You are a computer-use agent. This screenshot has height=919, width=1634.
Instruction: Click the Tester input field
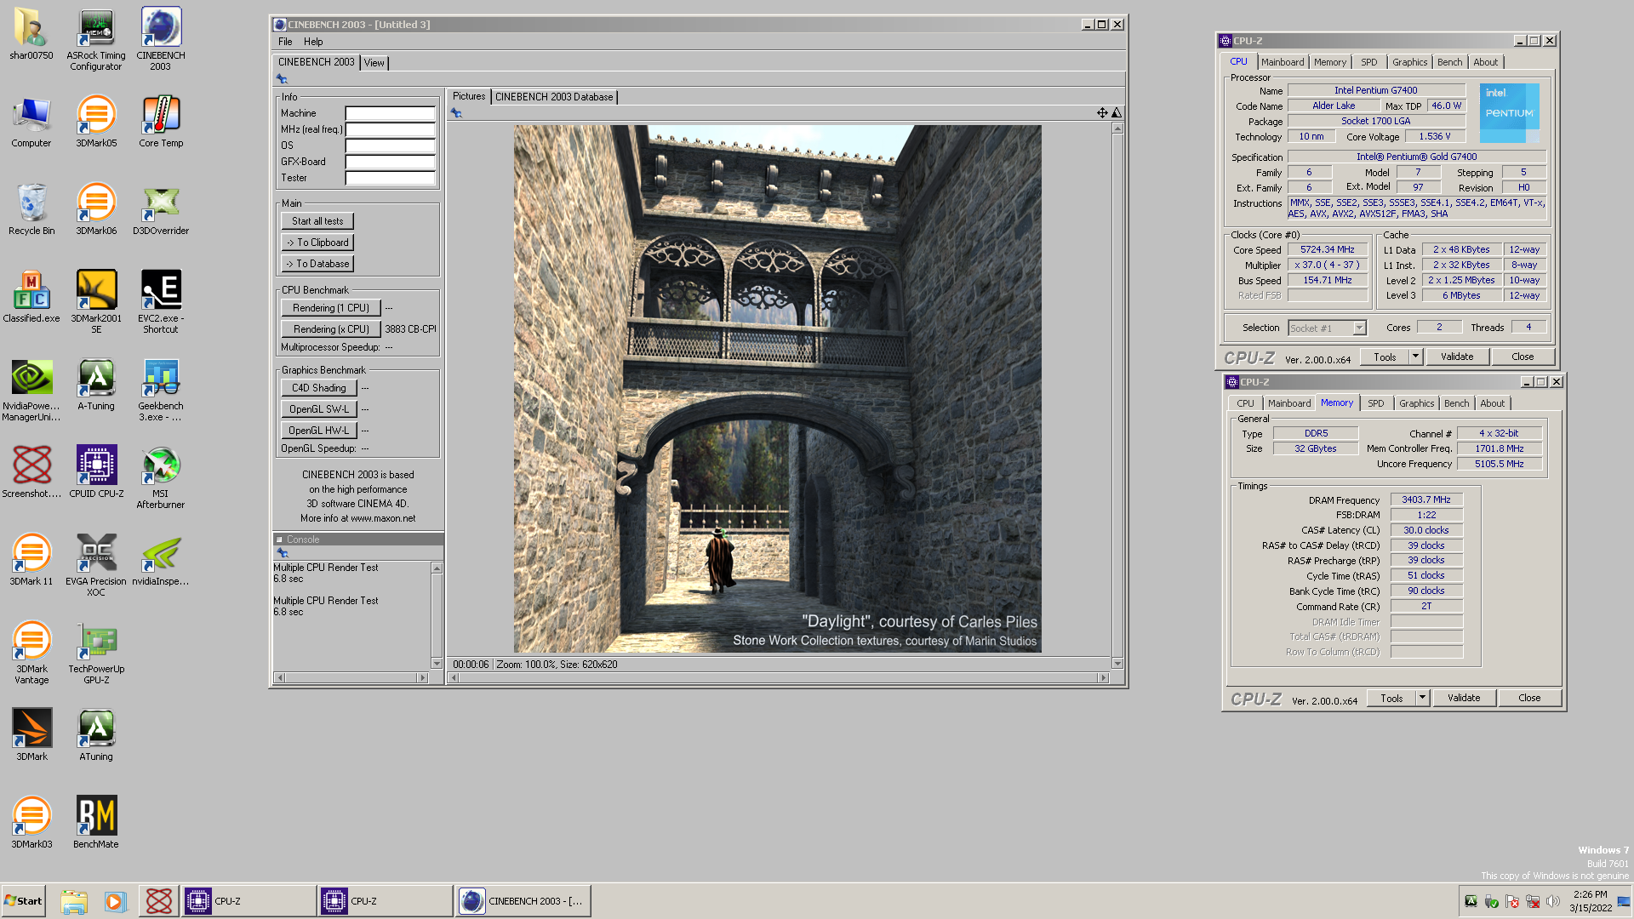click(390, 178)
